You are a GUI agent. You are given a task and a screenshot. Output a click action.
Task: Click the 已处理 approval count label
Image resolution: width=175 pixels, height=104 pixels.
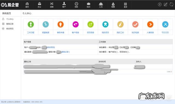click(x=122, y=47)
